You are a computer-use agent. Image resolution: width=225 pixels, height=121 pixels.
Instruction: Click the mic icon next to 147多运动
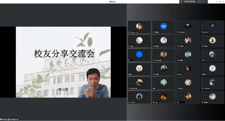202,88
